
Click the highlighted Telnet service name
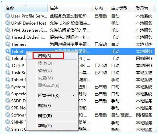(x=17, y=52)
